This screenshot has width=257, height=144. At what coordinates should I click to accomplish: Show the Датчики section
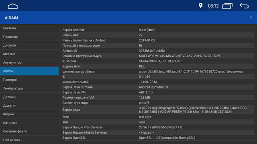[29, 97]
